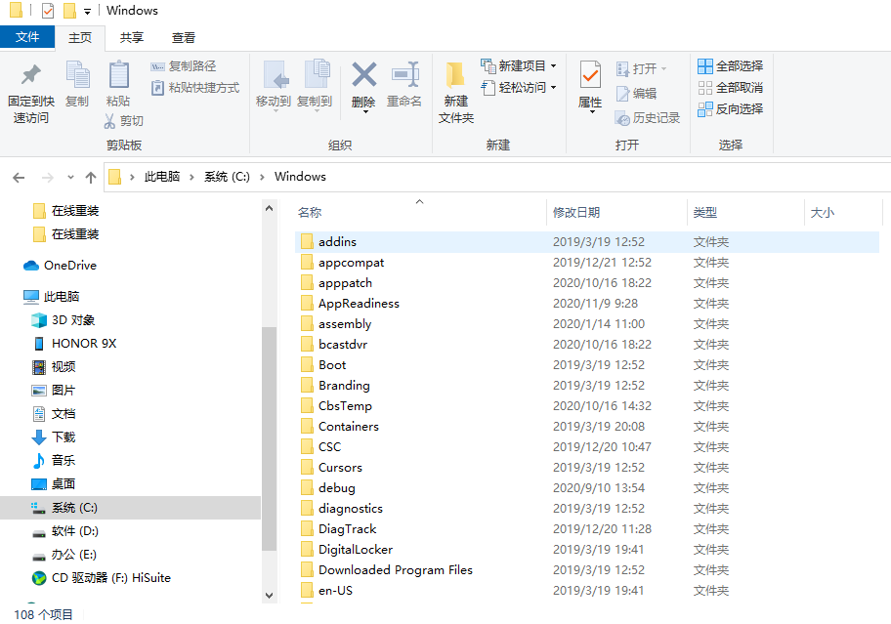Open the 文件 menu

coord(27,37)
